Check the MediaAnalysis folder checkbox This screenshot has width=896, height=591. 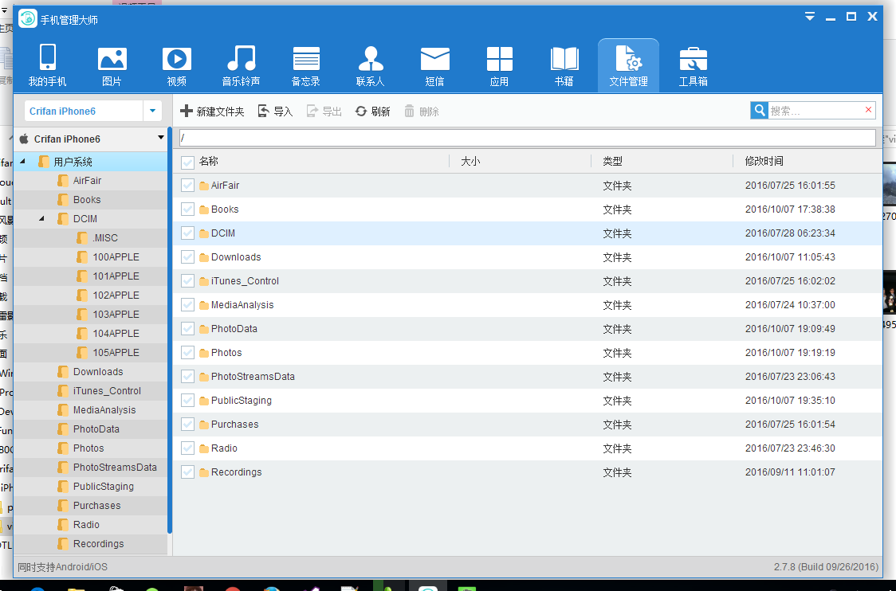tap(187, 305)
